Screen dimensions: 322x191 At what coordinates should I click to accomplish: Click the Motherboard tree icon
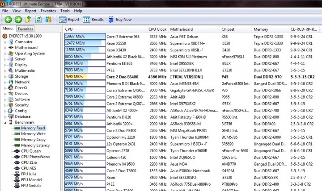point(11,48)
